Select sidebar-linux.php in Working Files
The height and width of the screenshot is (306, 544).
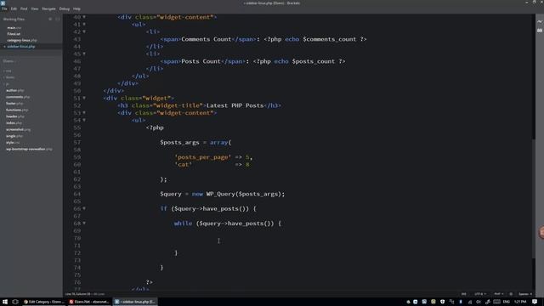(21, 47)
